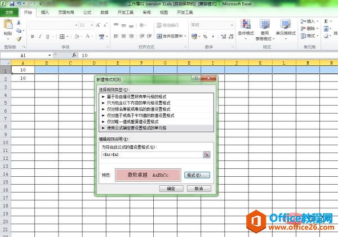Image resolution: width=338 pixels, height=237 pixels.
Task: Expand the Delete (删除) cells dropdown
Action: point(318,29)
